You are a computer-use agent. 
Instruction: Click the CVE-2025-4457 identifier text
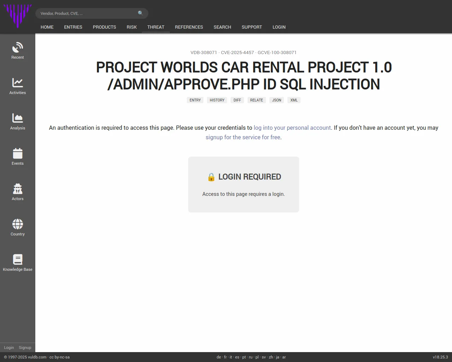coord(237,52)
